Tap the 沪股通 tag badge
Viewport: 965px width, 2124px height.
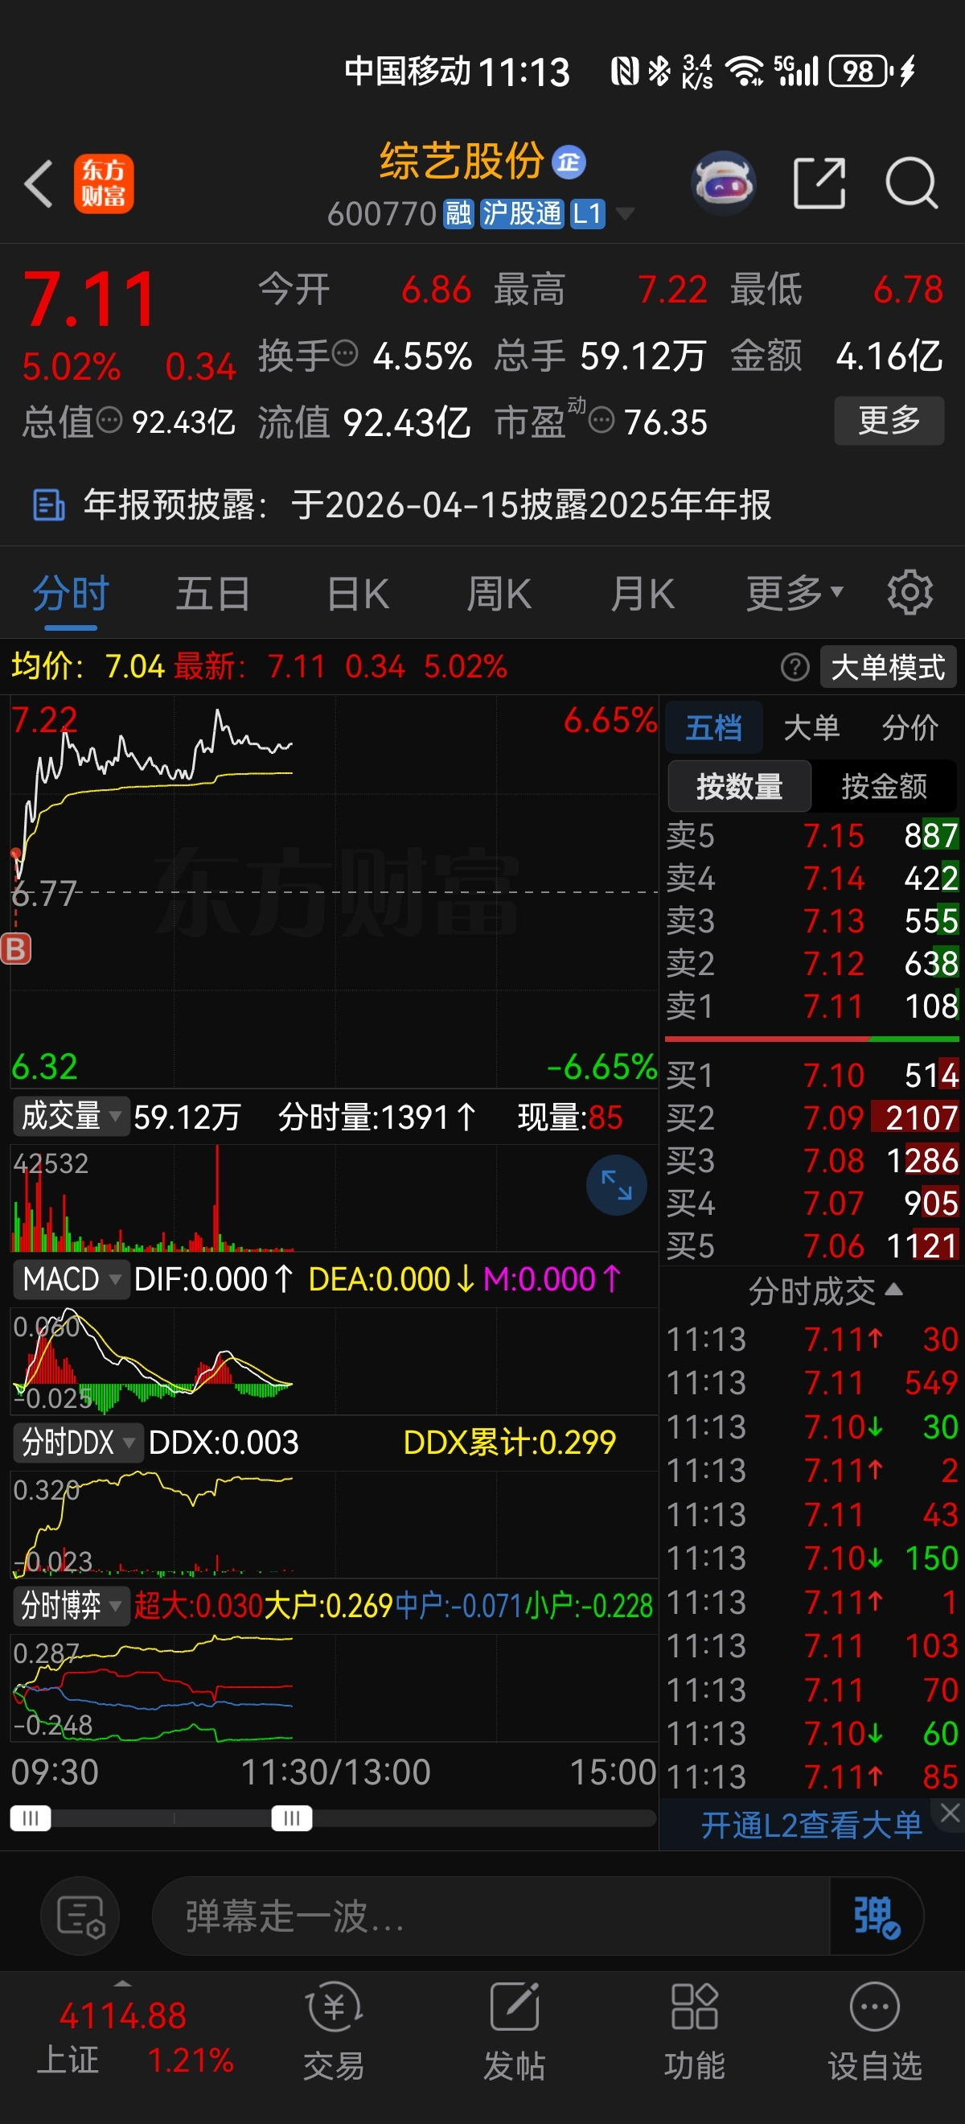(x=522, y=214)
